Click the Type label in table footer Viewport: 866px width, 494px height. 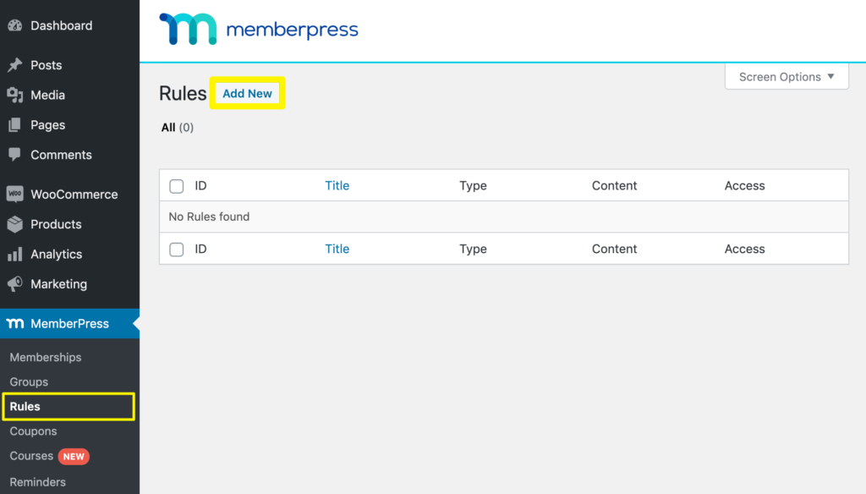pyautogui.click(x=473, y=249)
